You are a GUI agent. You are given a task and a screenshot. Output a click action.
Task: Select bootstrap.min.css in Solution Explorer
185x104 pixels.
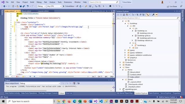[x=146, y=33]
